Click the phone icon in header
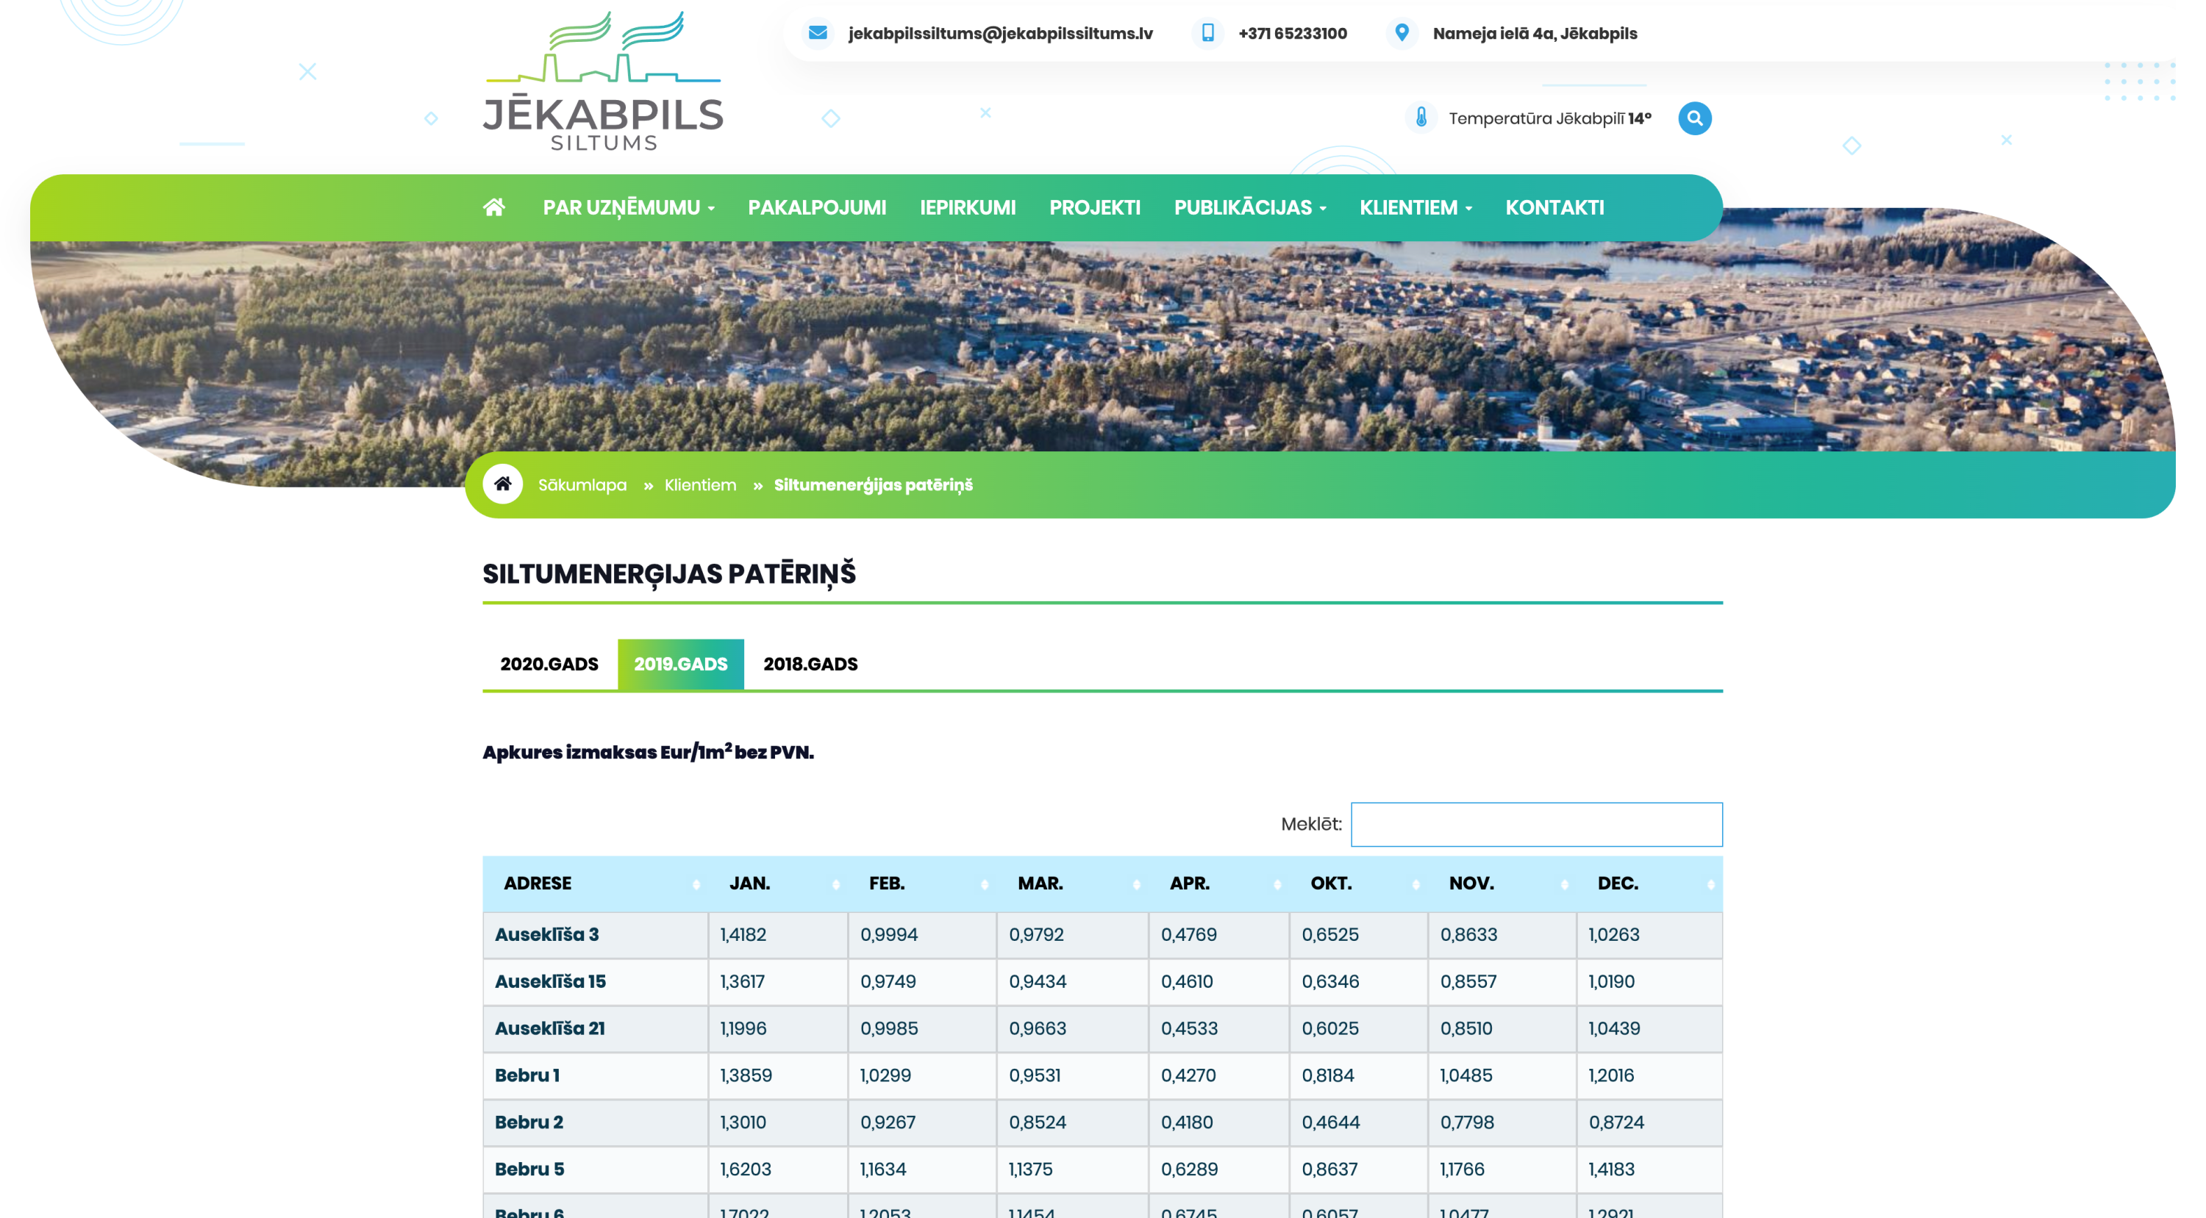Viewport: 2206px width, 1218px height. click(x=1207, y=33)
